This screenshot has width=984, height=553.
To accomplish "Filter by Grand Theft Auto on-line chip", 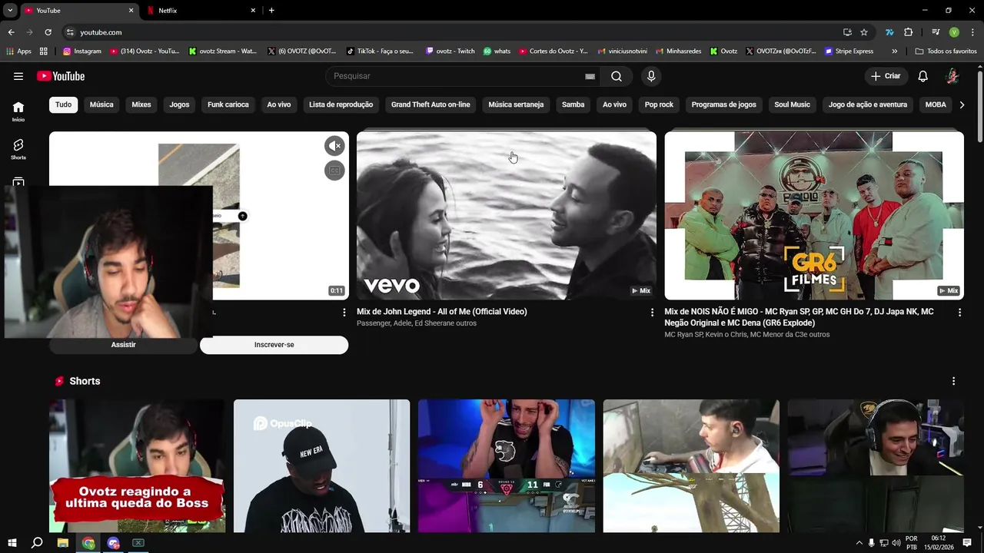I will click(430, 104).
